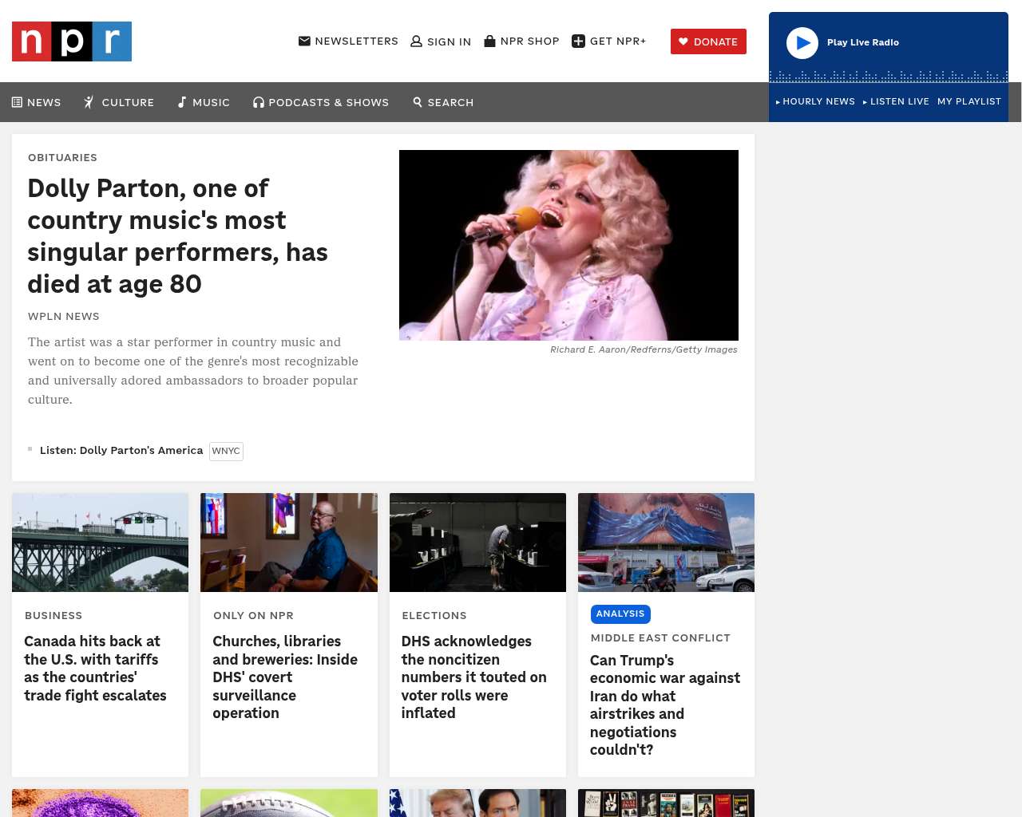Click the Newsletters envelope icon
Image resolution: width=1022 pixels, height=817 pixels.
(304, 41)
